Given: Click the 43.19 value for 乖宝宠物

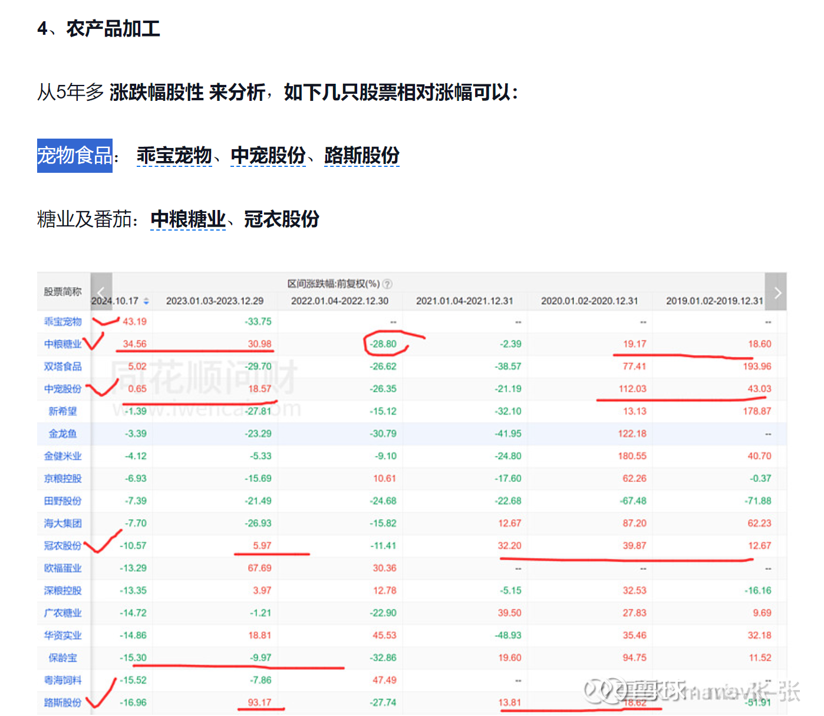Looking at the screenshot, I should tap(134, 321).
